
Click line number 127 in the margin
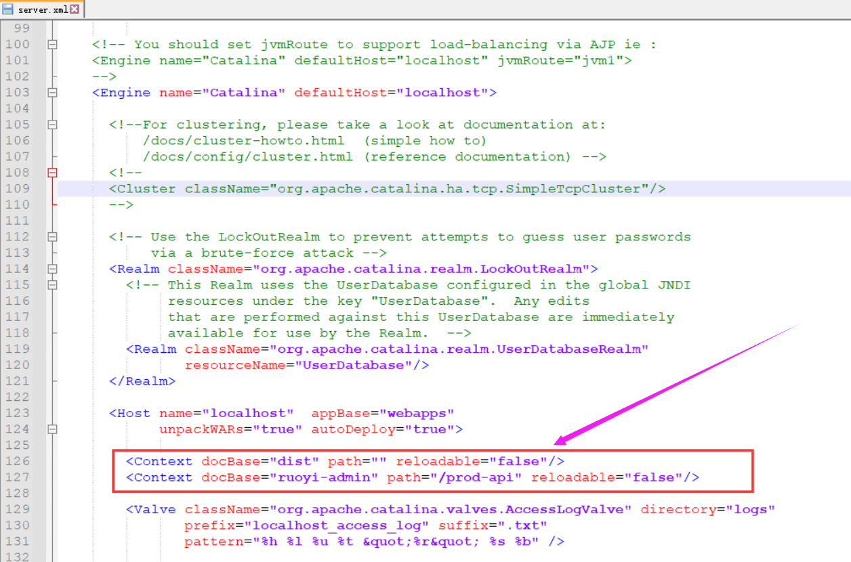click(x=18, y=477)
